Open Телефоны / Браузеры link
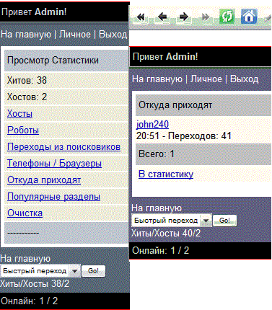Screen dimensions: 272x310 (54, 163)
